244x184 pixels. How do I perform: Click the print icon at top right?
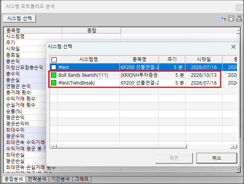click(x=239, y=18)
